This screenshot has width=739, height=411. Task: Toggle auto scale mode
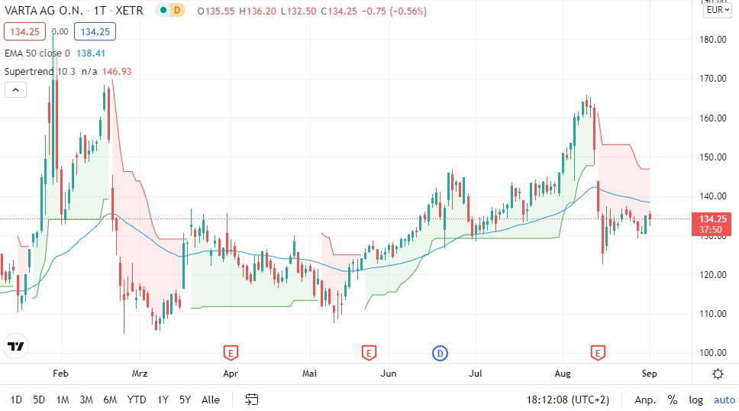[724, 400]
